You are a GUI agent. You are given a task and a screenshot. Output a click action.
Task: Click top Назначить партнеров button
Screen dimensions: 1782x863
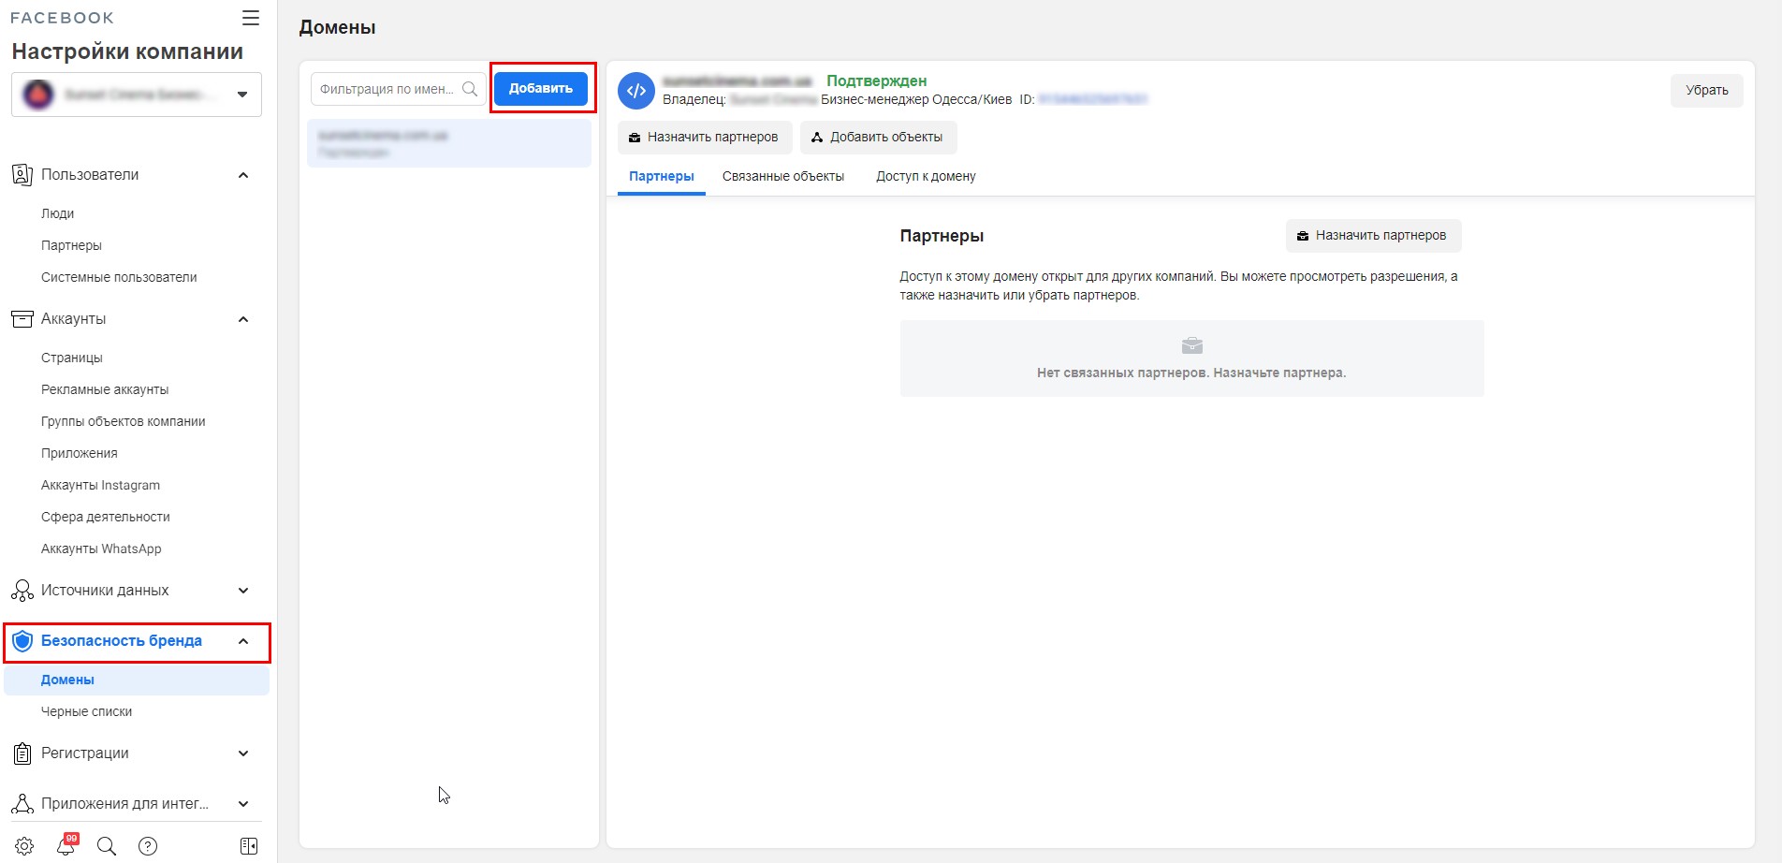pos(704,137)
